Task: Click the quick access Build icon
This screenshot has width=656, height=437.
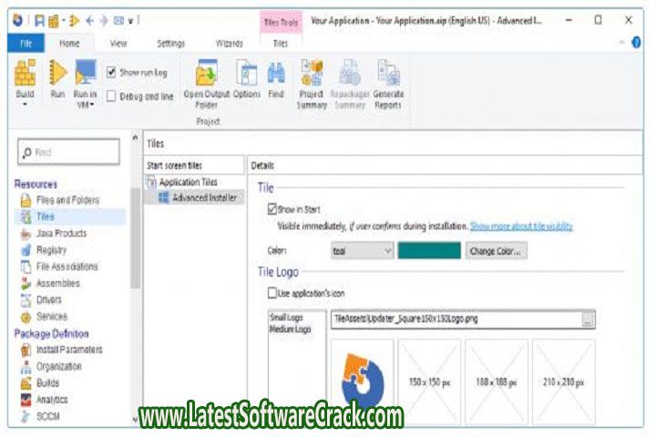Action: (x=54, y=21)
